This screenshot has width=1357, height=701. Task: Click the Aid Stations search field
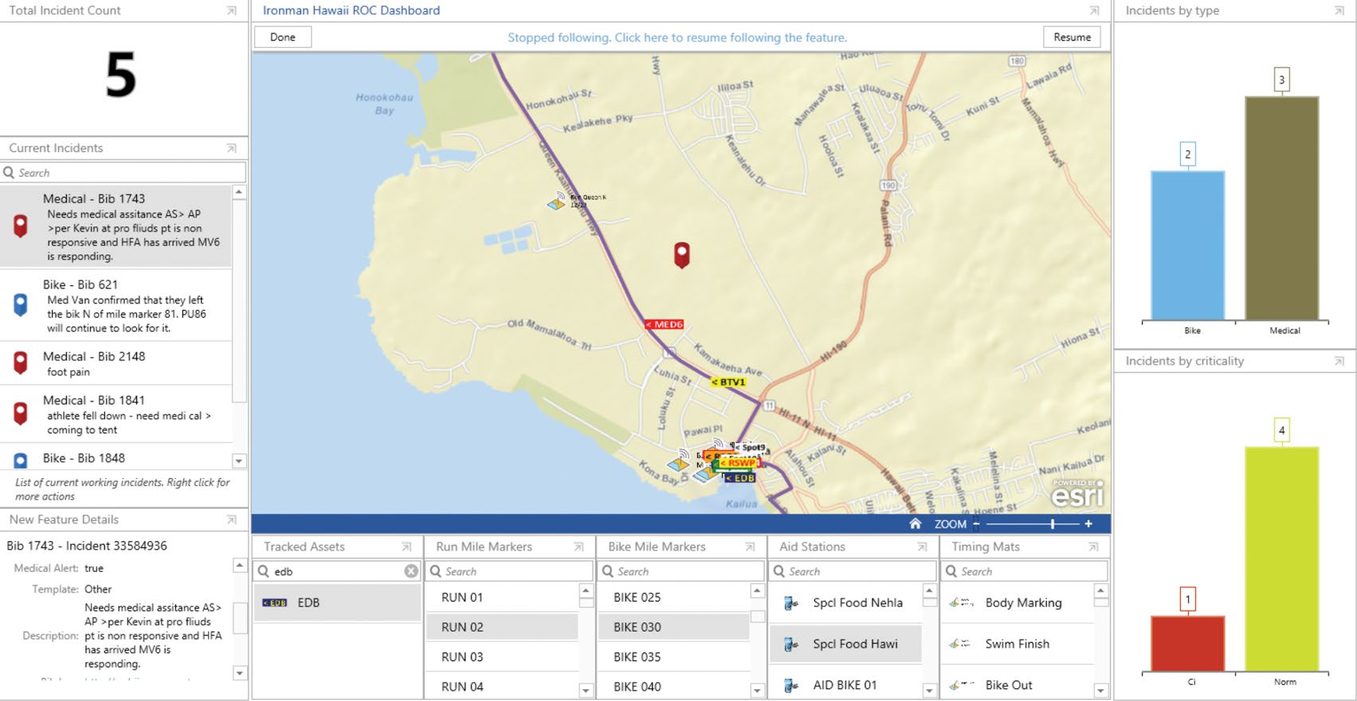(853, 571)
